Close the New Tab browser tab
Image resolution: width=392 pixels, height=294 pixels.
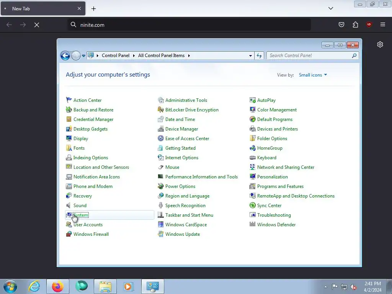coord(79,8)
